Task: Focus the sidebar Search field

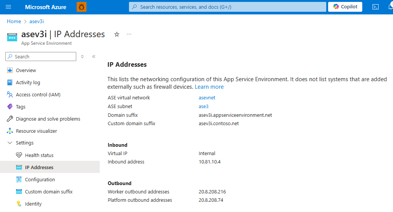Action: (41, 57)
